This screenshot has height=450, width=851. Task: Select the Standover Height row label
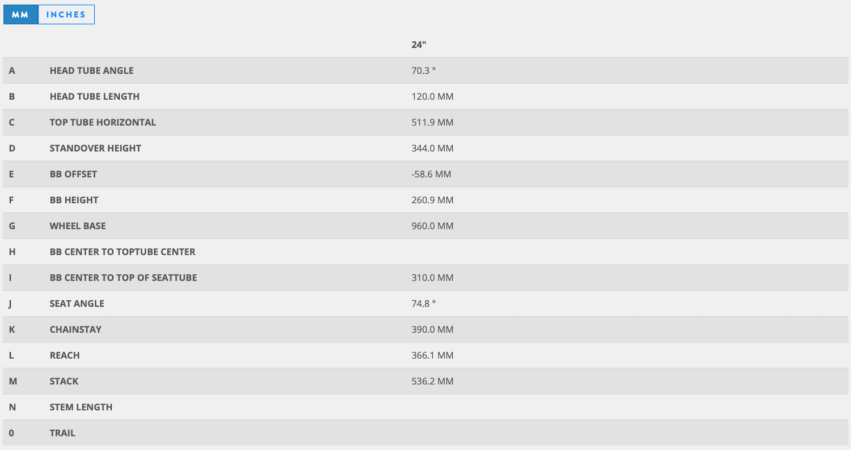click(95, 148)
